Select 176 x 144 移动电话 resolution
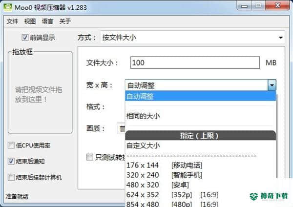The image size is (293, 207). [200, 166]
